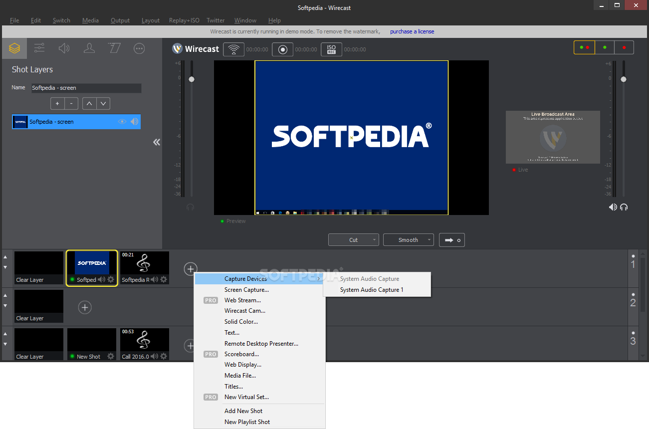Choose New Playlist Shot from popup menu
Image resolution: width=649 pixels, height=429 pixels.
pyautogui.click(x=259, y=422)
